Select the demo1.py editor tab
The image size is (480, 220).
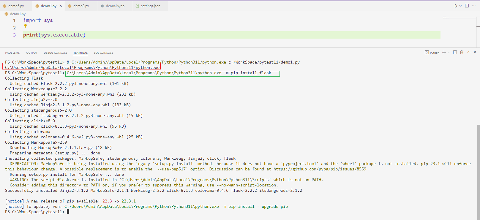(48, 6)
